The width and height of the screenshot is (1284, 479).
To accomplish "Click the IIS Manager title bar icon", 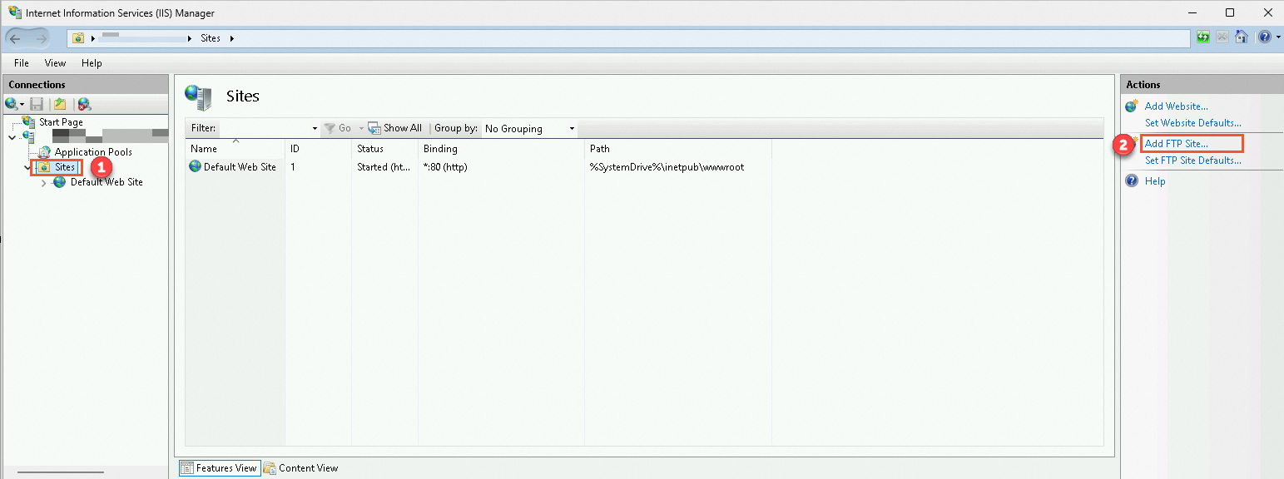I will tap(15, 12).
